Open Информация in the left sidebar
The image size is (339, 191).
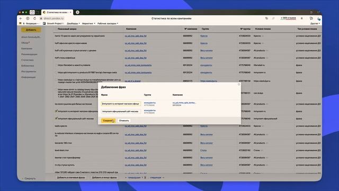click(28, 77)
